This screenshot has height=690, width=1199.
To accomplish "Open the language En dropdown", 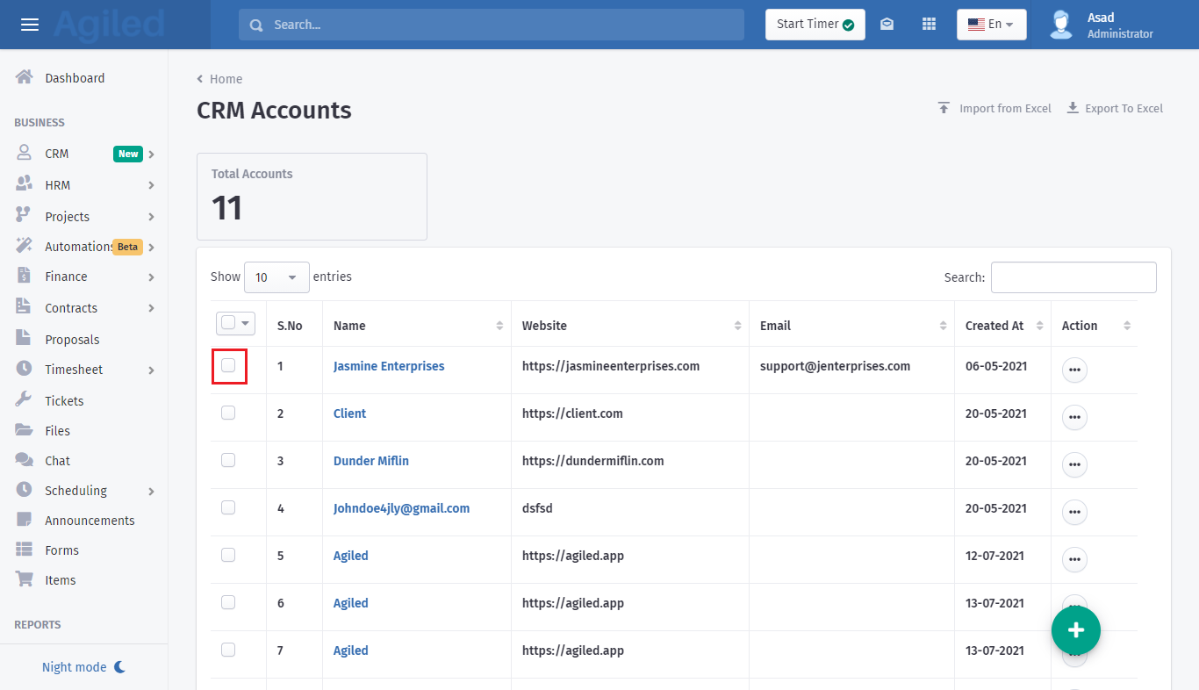I will [x=991, y=25].
